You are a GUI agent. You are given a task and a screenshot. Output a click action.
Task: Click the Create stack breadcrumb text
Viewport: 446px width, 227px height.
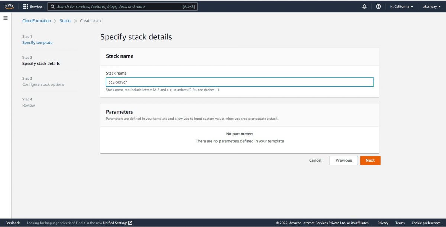coord(91,21)
